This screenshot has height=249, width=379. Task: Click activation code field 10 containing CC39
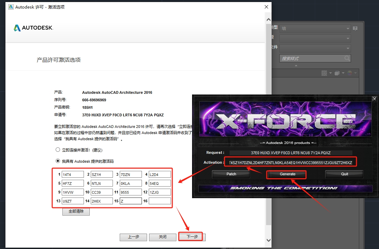coord(102,192)
